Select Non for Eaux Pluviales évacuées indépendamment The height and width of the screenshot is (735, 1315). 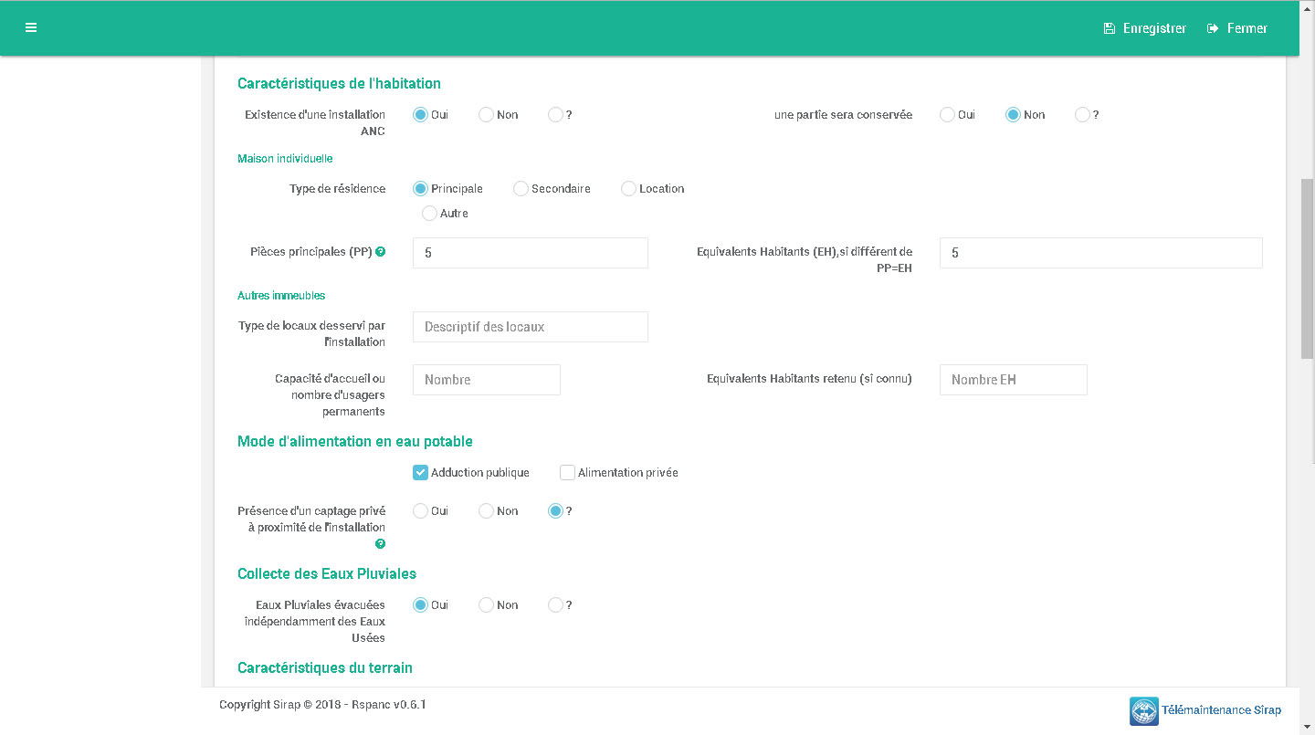pyautogui.click(x=486, y=605)
